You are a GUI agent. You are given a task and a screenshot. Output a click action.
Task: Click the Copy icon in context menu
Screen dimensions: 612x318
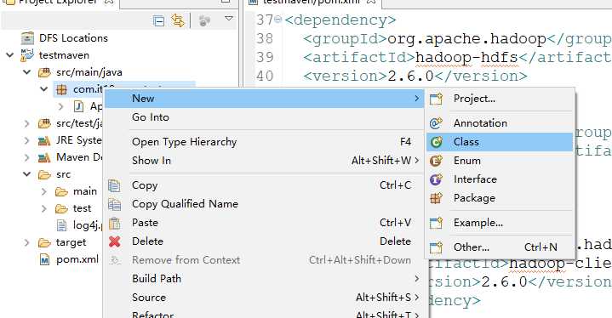pyautogui.click(x=114, y=185)
